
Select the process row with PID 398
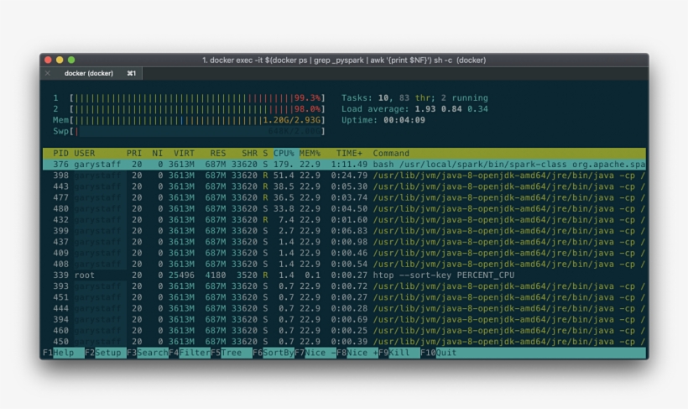click(345, 176)
